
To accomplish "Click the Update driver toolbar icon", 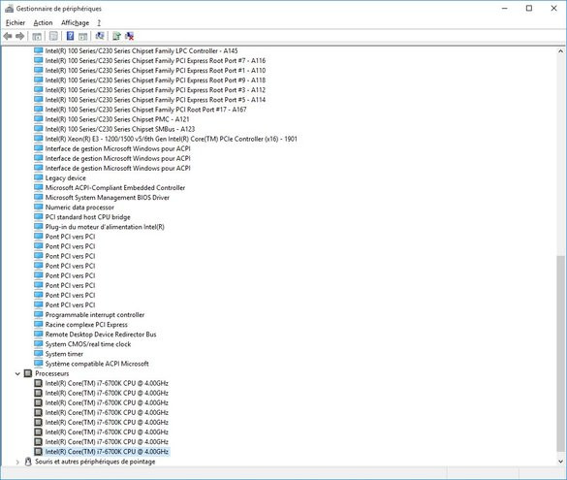I will pos(116,36).
